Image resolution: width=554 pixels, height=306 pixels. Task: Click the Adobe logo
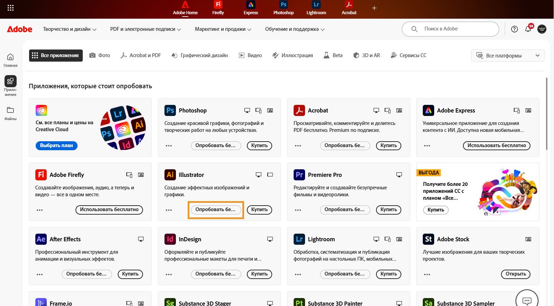[20, 29]
